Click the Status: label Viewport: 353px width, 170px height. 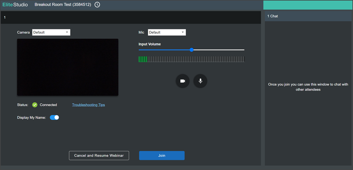23,105
